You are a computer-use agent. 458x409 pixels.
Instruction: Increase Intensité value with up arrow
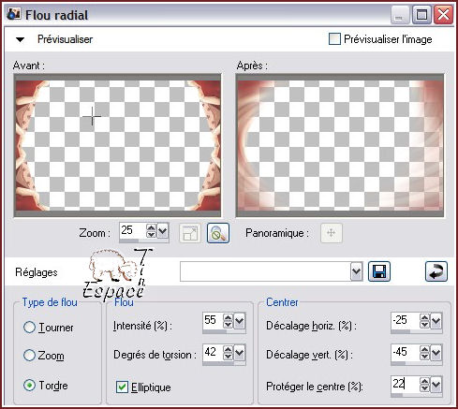[x=229, y=317]
